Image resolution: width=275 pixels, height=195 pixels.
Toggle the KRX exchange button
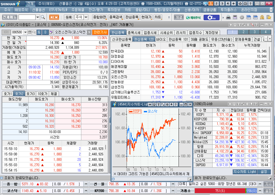6,32
